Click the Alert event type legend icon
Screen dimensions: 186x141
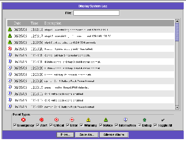click(41, 120)
